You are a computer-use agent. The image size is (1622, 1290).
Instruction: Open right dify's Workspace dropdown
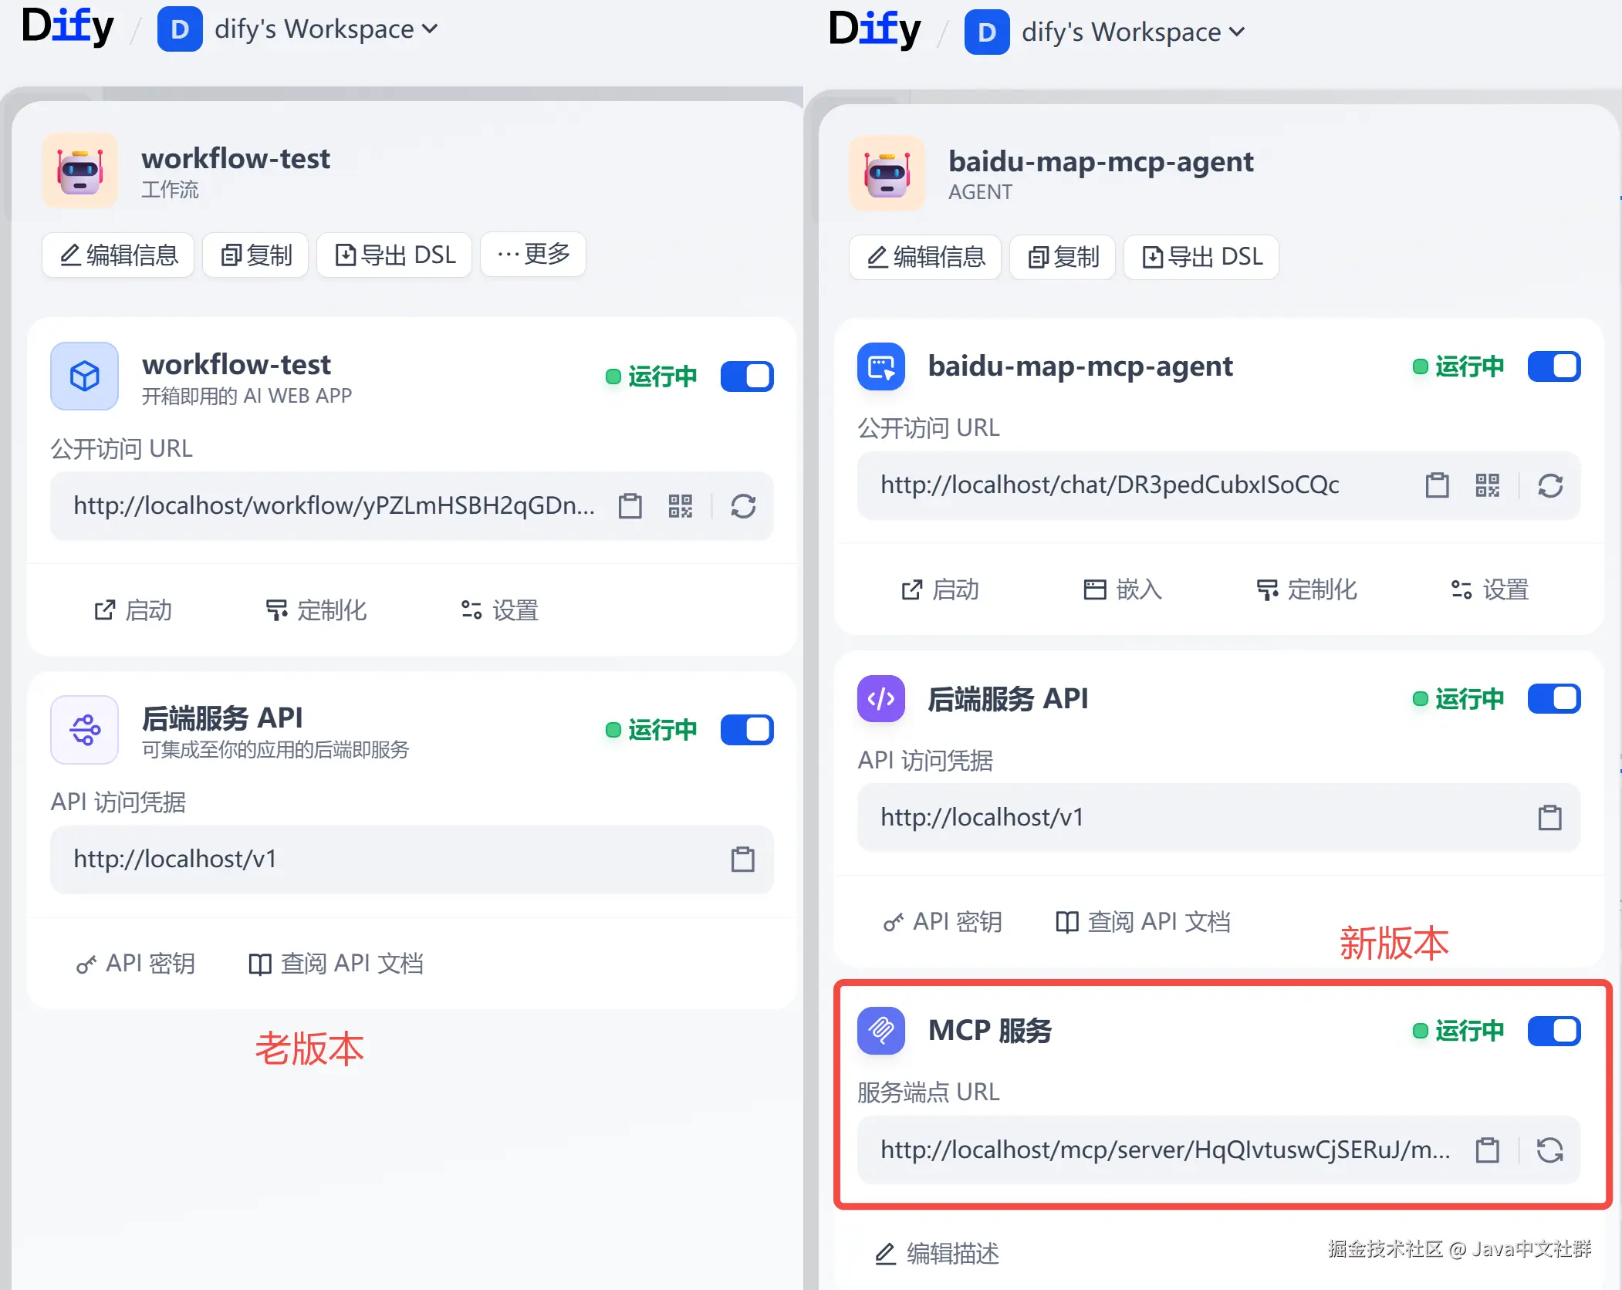tap(1133, 32)
